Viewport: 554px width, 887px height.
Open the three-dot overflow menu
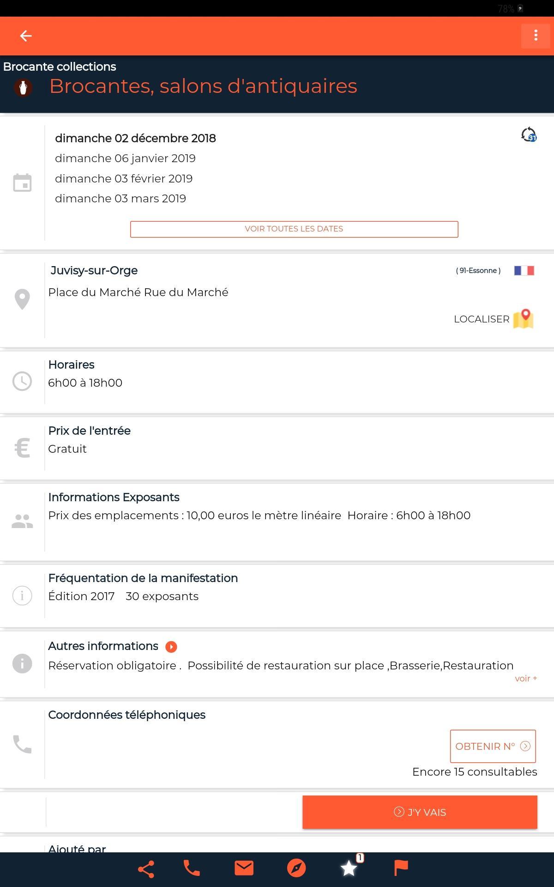pos(536,35)
